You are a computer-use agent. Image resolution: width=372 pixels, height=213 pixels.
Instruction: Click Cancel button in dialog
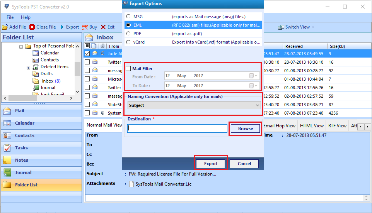pos(244,164)
